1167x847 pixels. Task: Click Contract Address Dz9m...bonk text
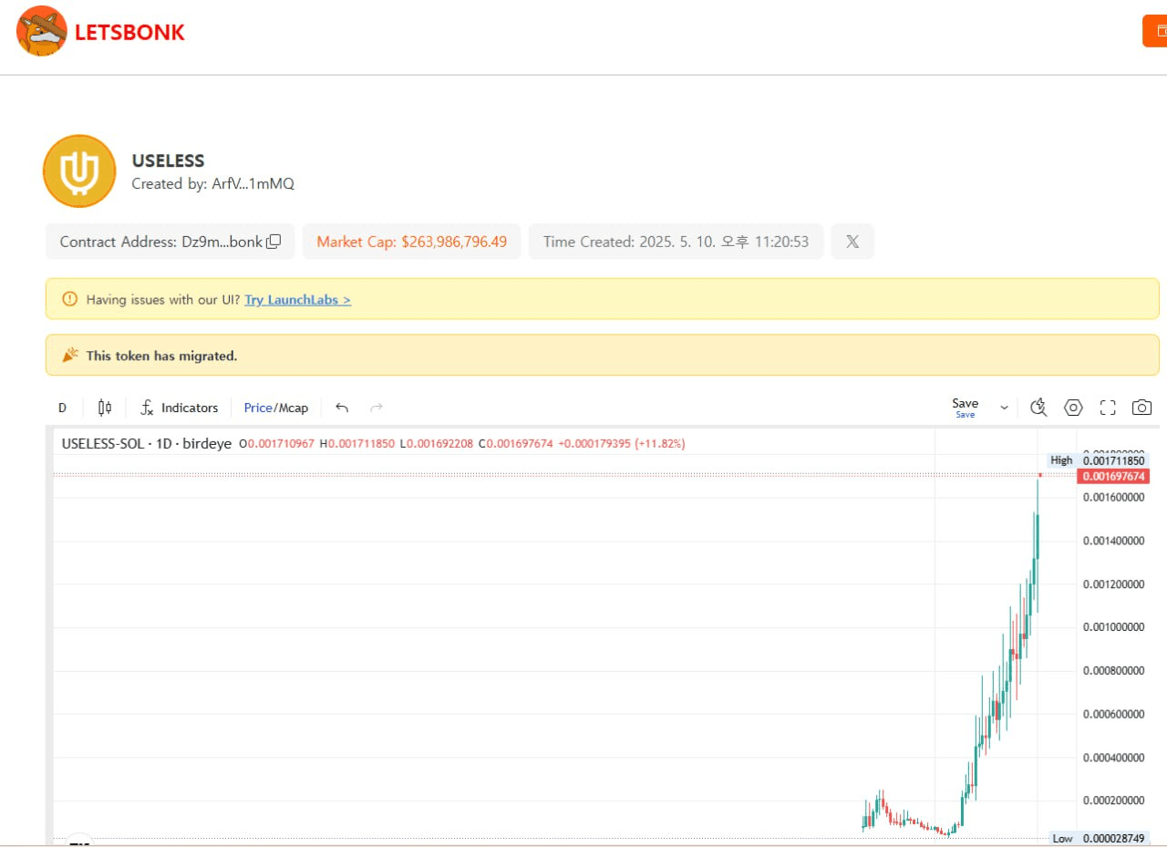click(161, 242)
